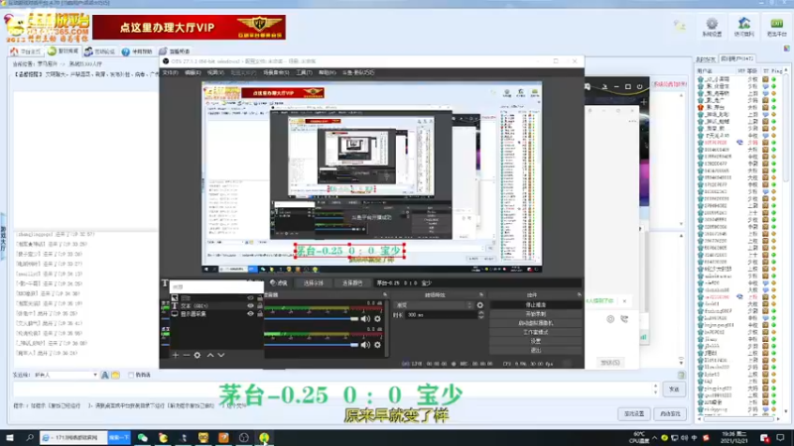Toggle visibility eye of 显示器采集 source
The height and width of the screenshot is (446, 794).
[250, 314]
